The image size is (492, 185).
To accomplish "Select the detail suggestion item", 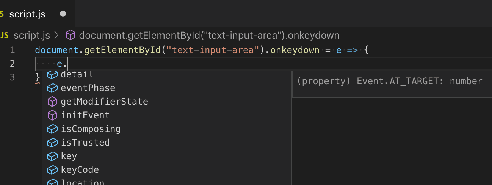I will (x=77, y=75).
